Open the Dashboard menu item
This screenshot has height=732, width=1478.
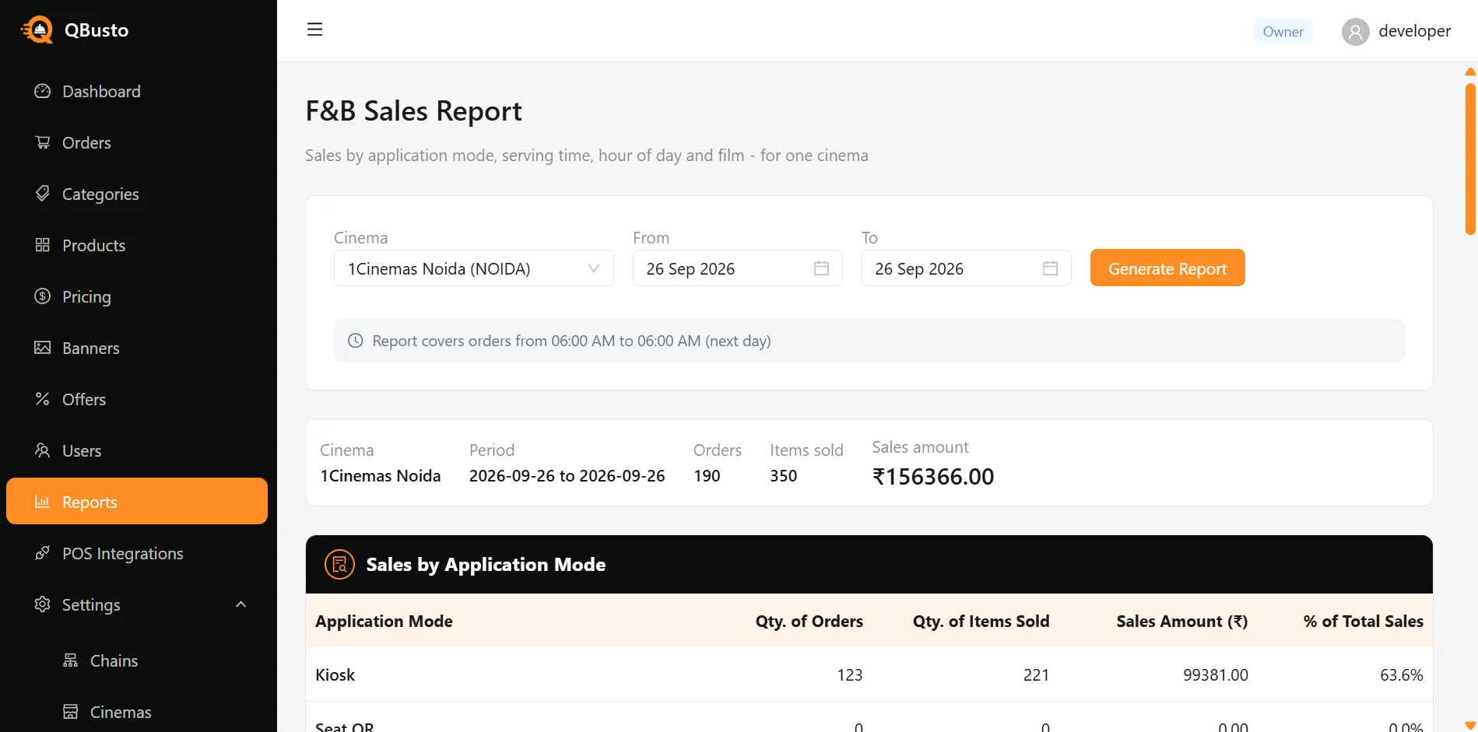(137, 91)
